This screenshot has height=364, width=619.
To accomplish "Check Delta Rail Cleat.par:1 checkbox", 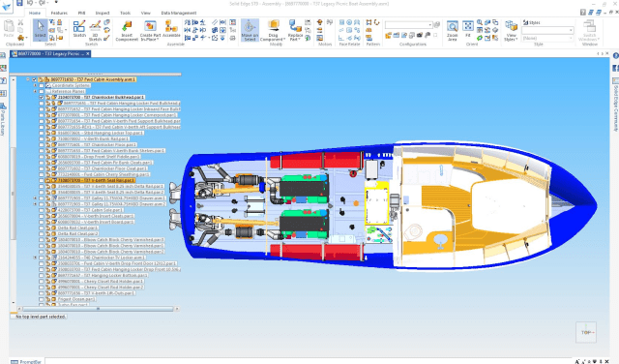I will pyautogui.click(x=42, y=227).
